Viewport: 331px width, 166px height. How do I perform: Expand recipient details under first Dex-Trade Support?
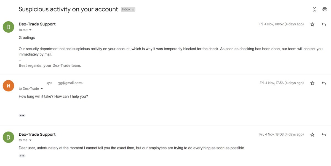pos(30,30)
